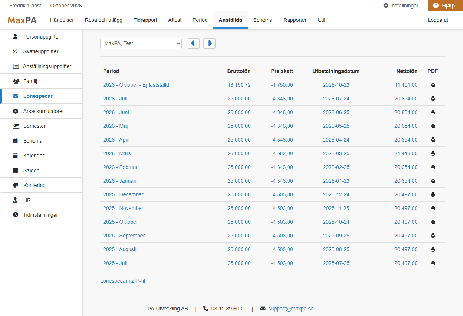Open the Util tab
Viewport: 463px width, 316px height.
coord(322,20)
